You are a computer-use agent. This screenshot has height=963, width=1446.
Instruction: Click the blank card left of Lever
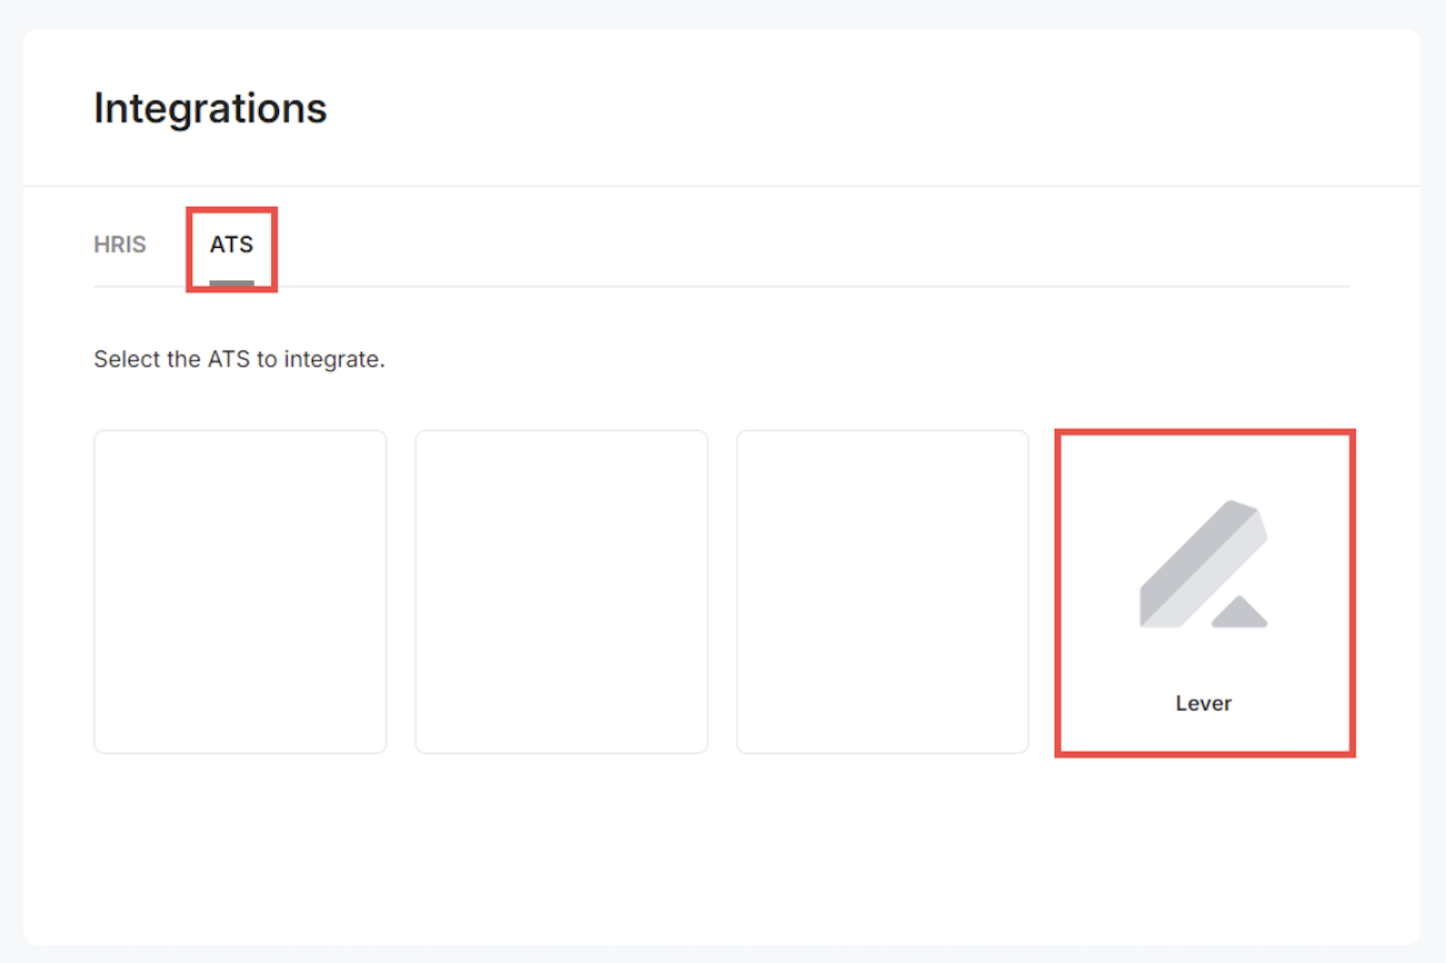click(x=882, y=592)
